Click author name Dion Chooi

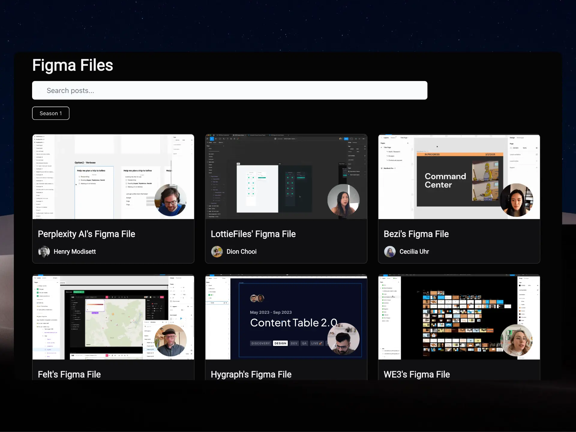coord(241,252)
